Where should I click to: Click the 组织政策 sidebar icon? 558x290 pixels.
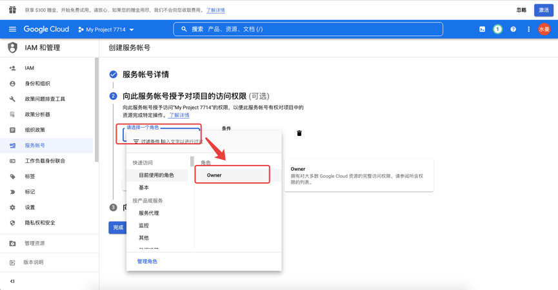(x=12, y=130)
